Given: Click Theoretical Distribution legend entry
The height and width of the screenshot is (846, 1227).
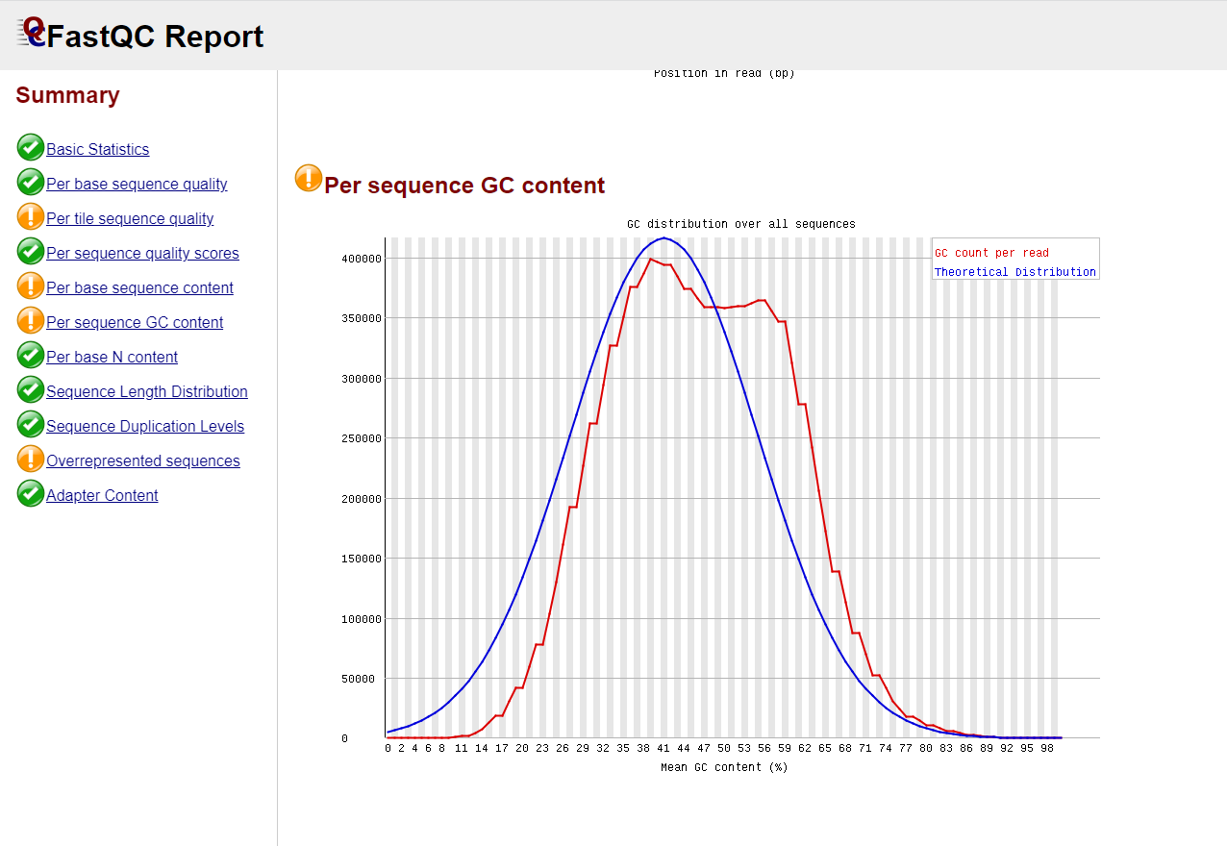Looking at the screenshot, I should [1015, 272].
